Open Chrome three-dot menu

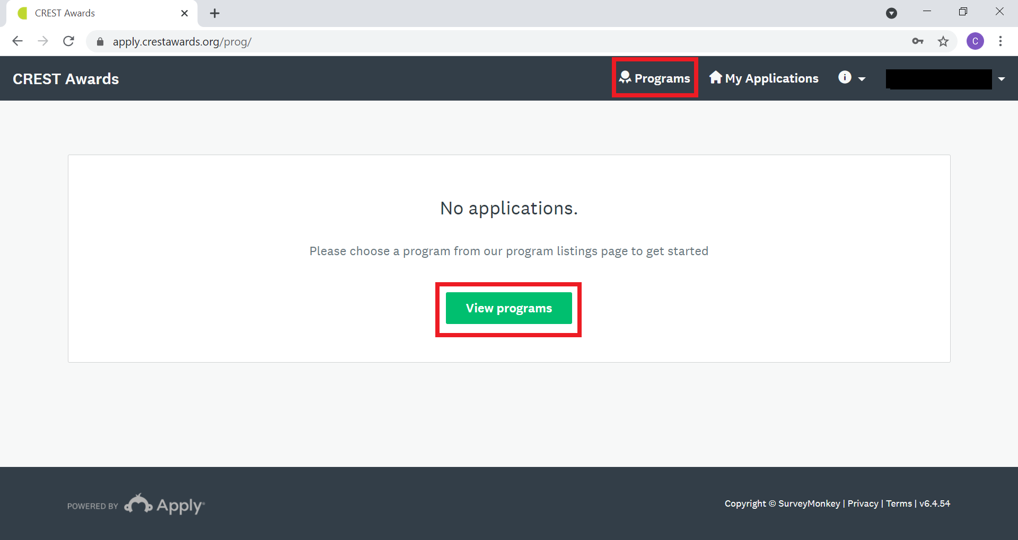coord(1001,41)
